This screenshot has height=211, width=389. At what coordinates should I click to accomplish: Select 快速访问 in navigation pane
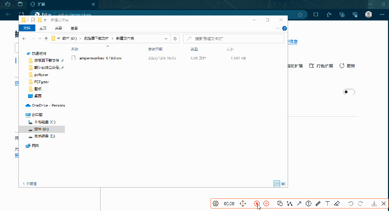pyautogui.click(x=39, y=54)
